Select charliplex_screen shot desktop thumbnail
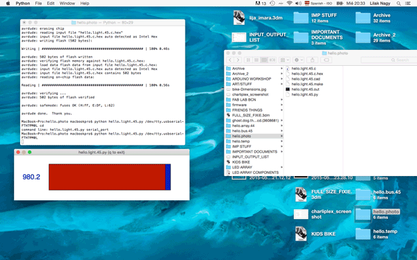Screen dimensions: 417x260 [301, 214]
